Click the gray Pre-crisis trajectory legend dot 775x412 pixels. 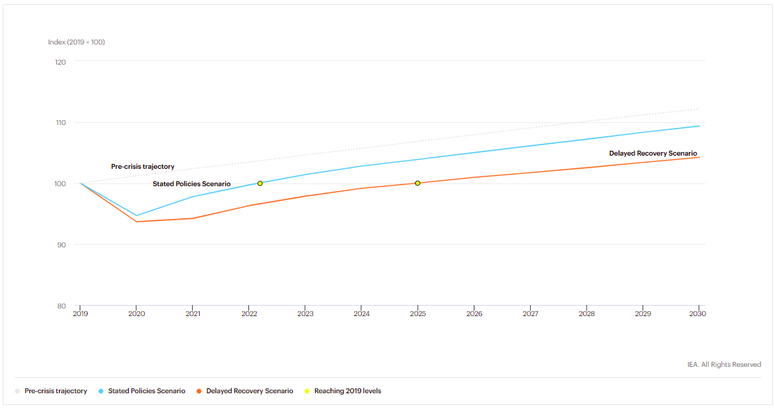pyautogui.click(x=17, y=391)
